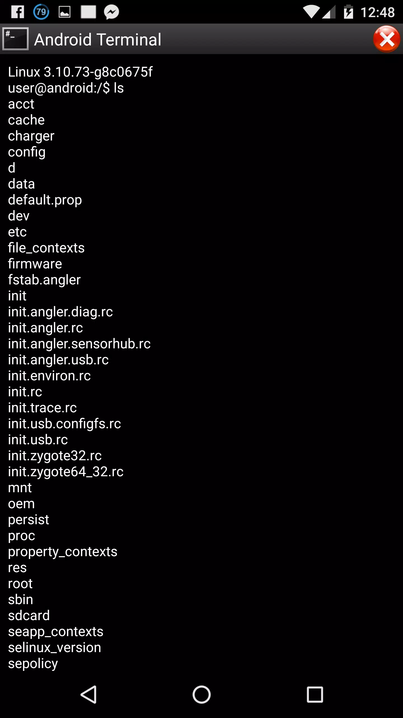403x718 pixels.
Task: Tap the fstab.angler listing entry
Action: [44, 280]
